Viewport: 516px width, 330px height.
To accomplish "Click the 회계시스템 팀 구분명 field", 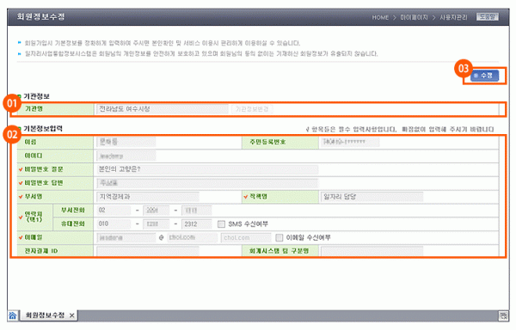I will [x=372, y=251].
